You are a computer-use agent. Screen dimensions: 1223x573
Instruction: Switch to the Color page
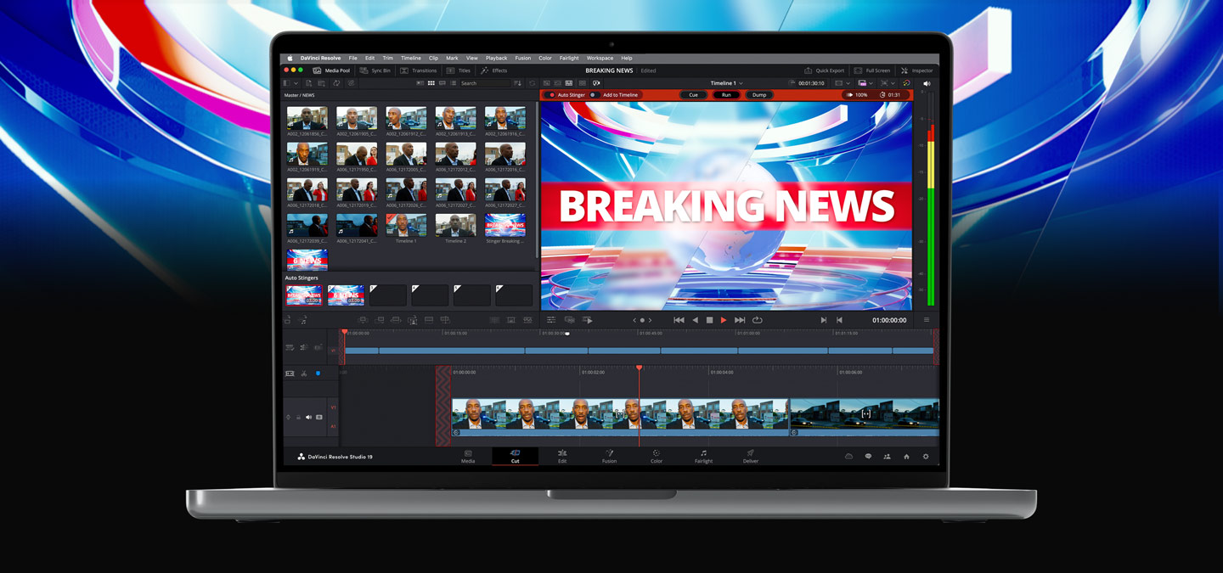(656, 456)
